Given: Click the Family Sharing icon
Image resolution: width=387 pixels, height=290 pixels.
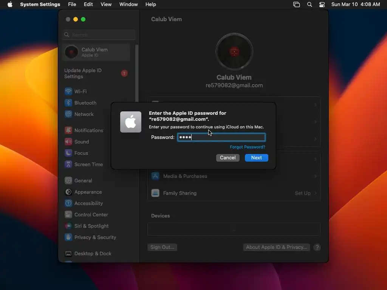Looking at the screenshot, I should pos(155,193).
